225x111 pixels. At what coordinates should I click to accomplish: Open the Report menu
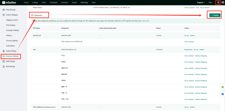click(74, 3)
